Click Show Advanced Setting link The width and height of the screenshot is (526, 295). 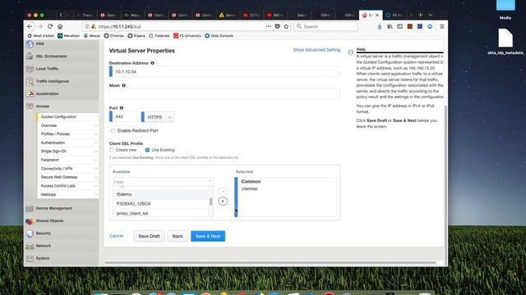(x=316, y=50)
